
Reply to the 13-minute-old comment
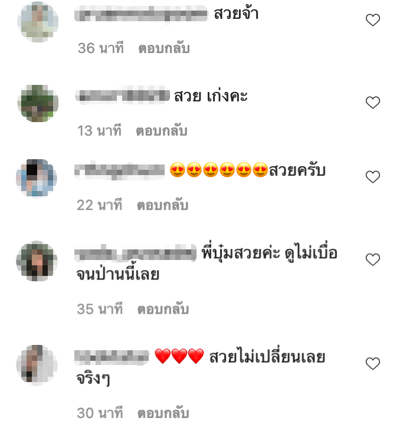[x=162, y=130]
